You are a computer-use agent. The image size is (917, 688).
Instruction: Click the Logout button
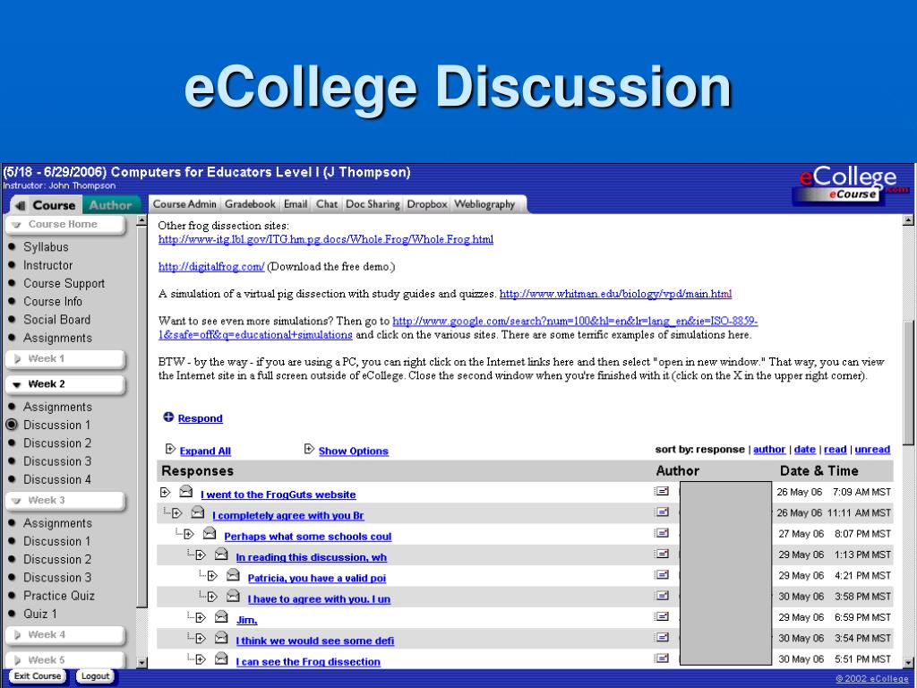[95, 676]
